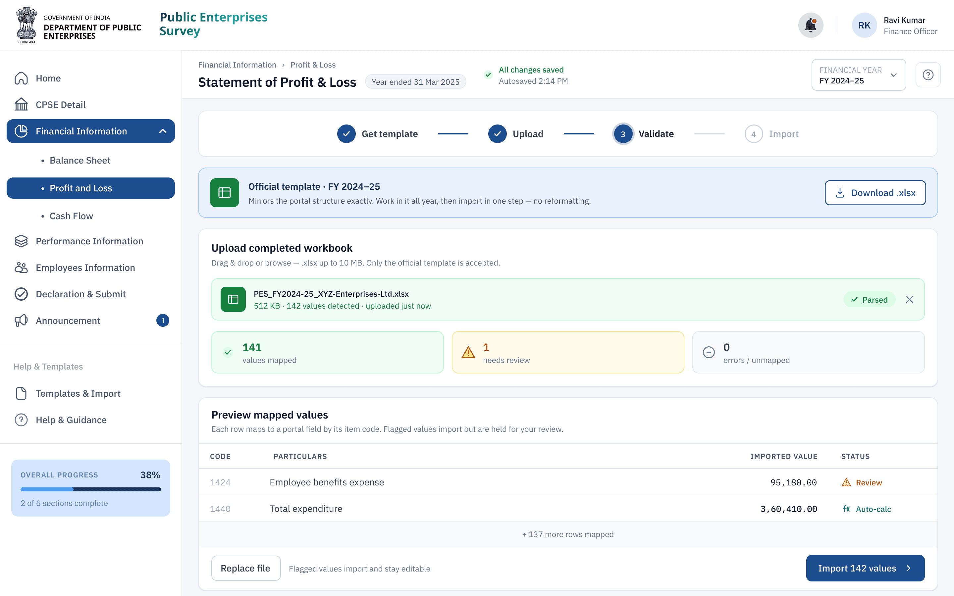Click the Download .xlsx button

pos(875,193)
